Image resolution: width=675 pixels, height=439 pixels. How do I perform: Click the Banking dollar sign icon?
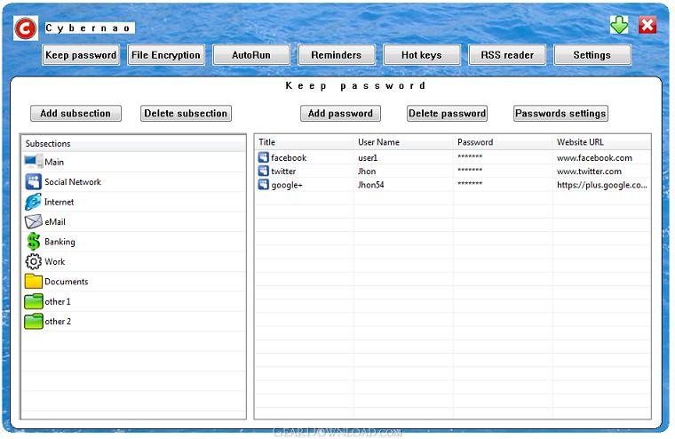pyautogui.click(x=33, y=242)
